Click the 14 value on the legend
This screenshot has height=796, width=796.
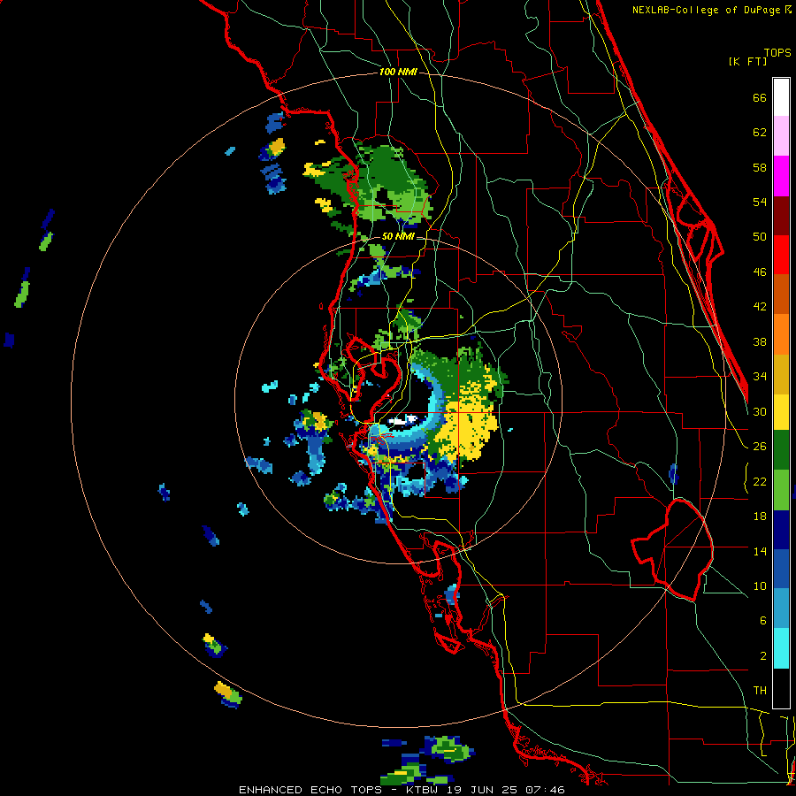(760, 551)
